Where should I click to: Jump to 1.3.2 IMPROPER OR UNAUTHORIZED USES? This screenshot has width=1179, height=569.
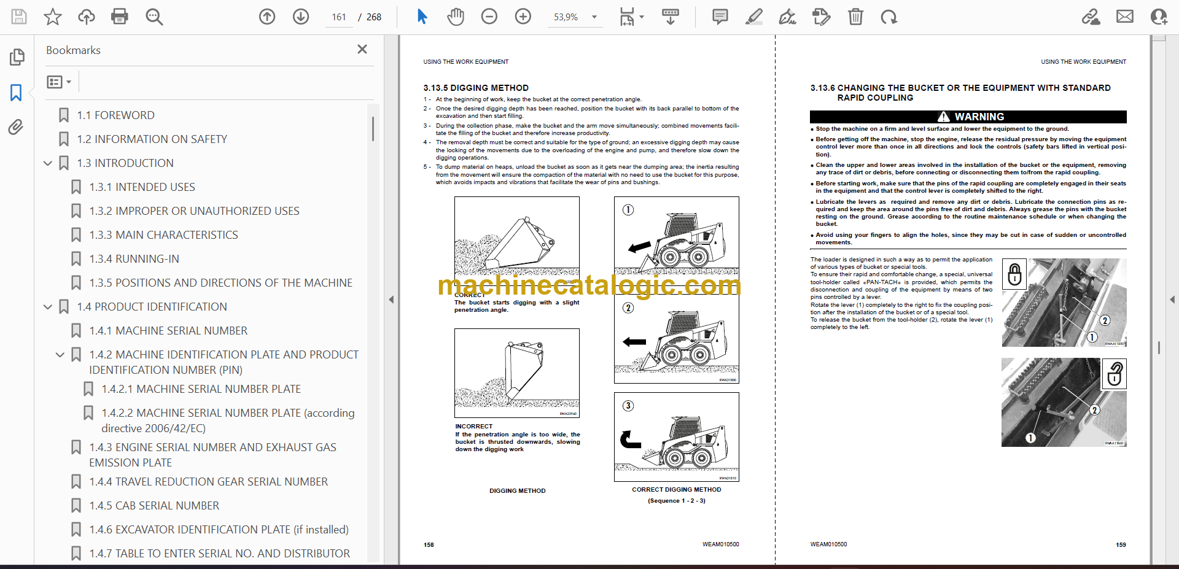(194, 211)
